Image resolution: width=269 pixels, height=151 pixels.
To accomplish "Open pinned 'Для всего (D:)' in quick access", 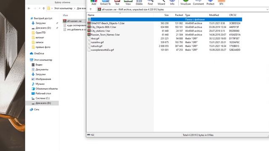I will [x=43, y=28].
